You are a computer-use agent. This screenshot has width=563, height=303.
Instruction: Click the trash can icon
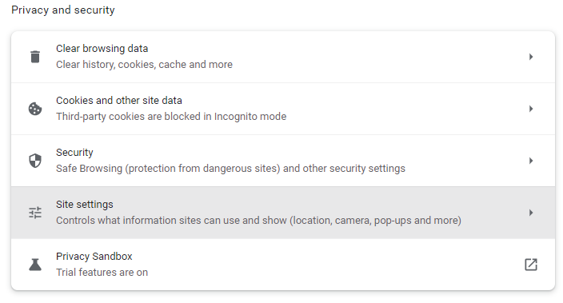(35, 57)
